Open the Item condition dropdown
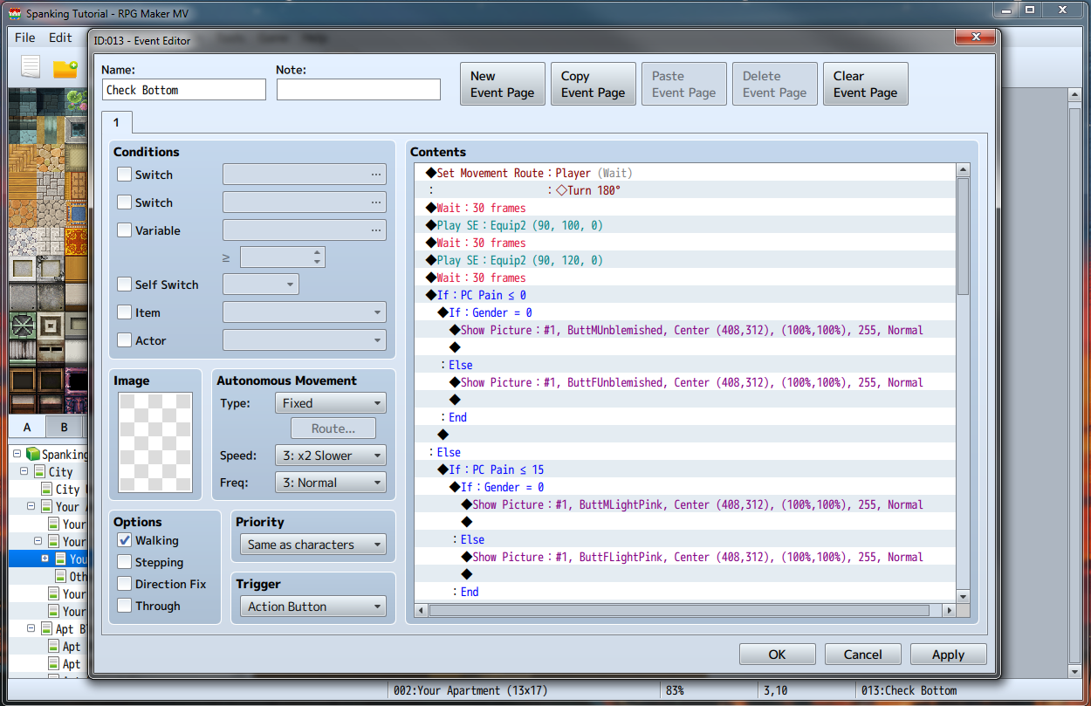1091x706 pixels. click(x=305, y=312)
